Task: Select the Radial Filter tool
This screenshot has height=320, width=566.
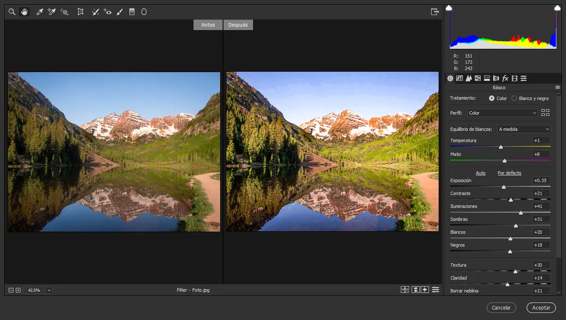Action: click(x=144, y=12)
